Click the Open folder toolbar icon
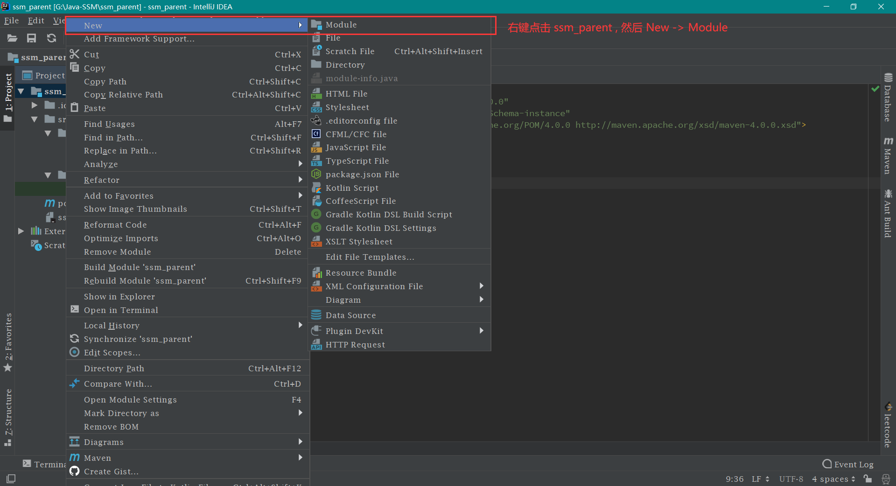Screen dimensions: 896x486 pyautogui.click(x=13, y=38)
